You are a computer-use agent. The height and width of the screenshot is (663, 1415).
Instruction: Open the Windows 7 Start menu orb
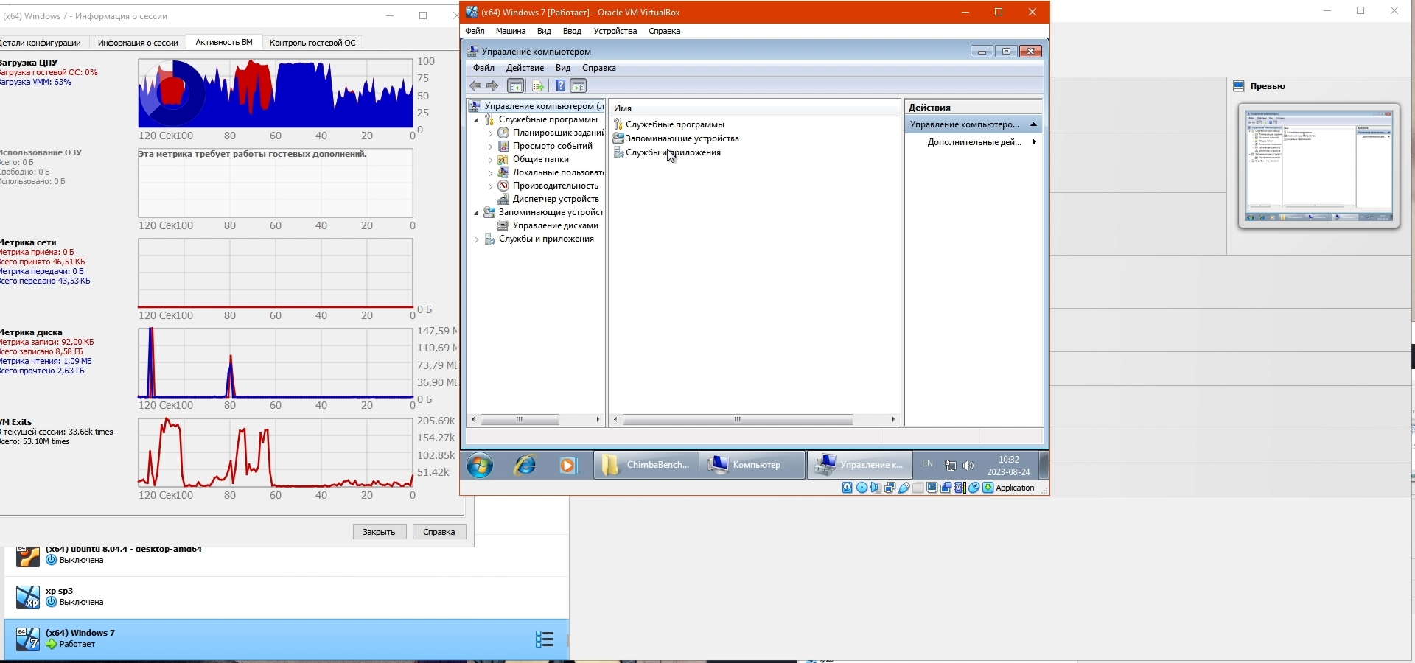[480, 466]
